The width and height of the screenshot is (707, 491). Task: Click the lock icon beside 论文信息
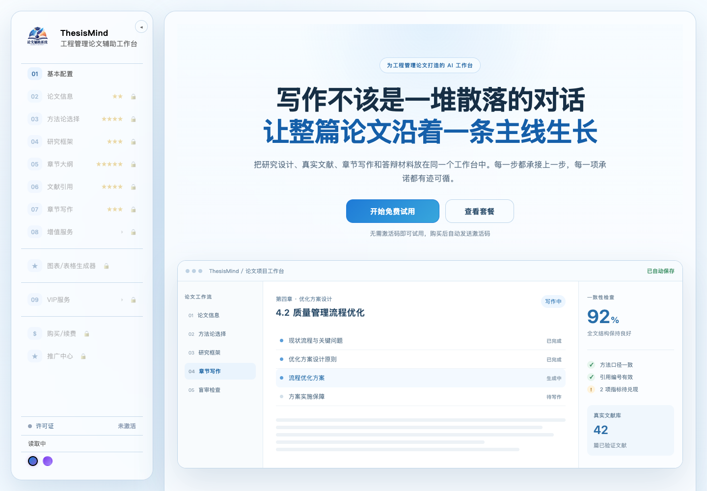point(133,97)
